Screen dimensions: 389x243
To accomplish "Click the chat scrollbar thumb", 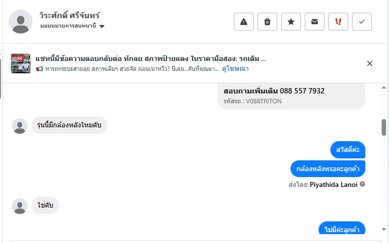I will [x=384, y=127].
